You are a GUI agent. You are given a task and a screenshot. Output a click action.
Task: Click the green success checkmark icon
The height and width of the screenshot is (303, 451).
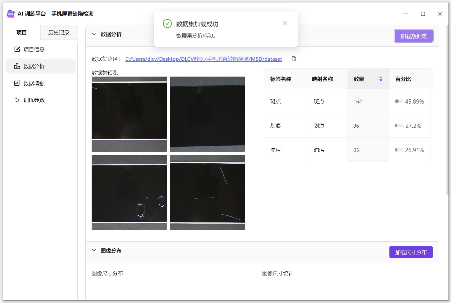tap(167, 24)
